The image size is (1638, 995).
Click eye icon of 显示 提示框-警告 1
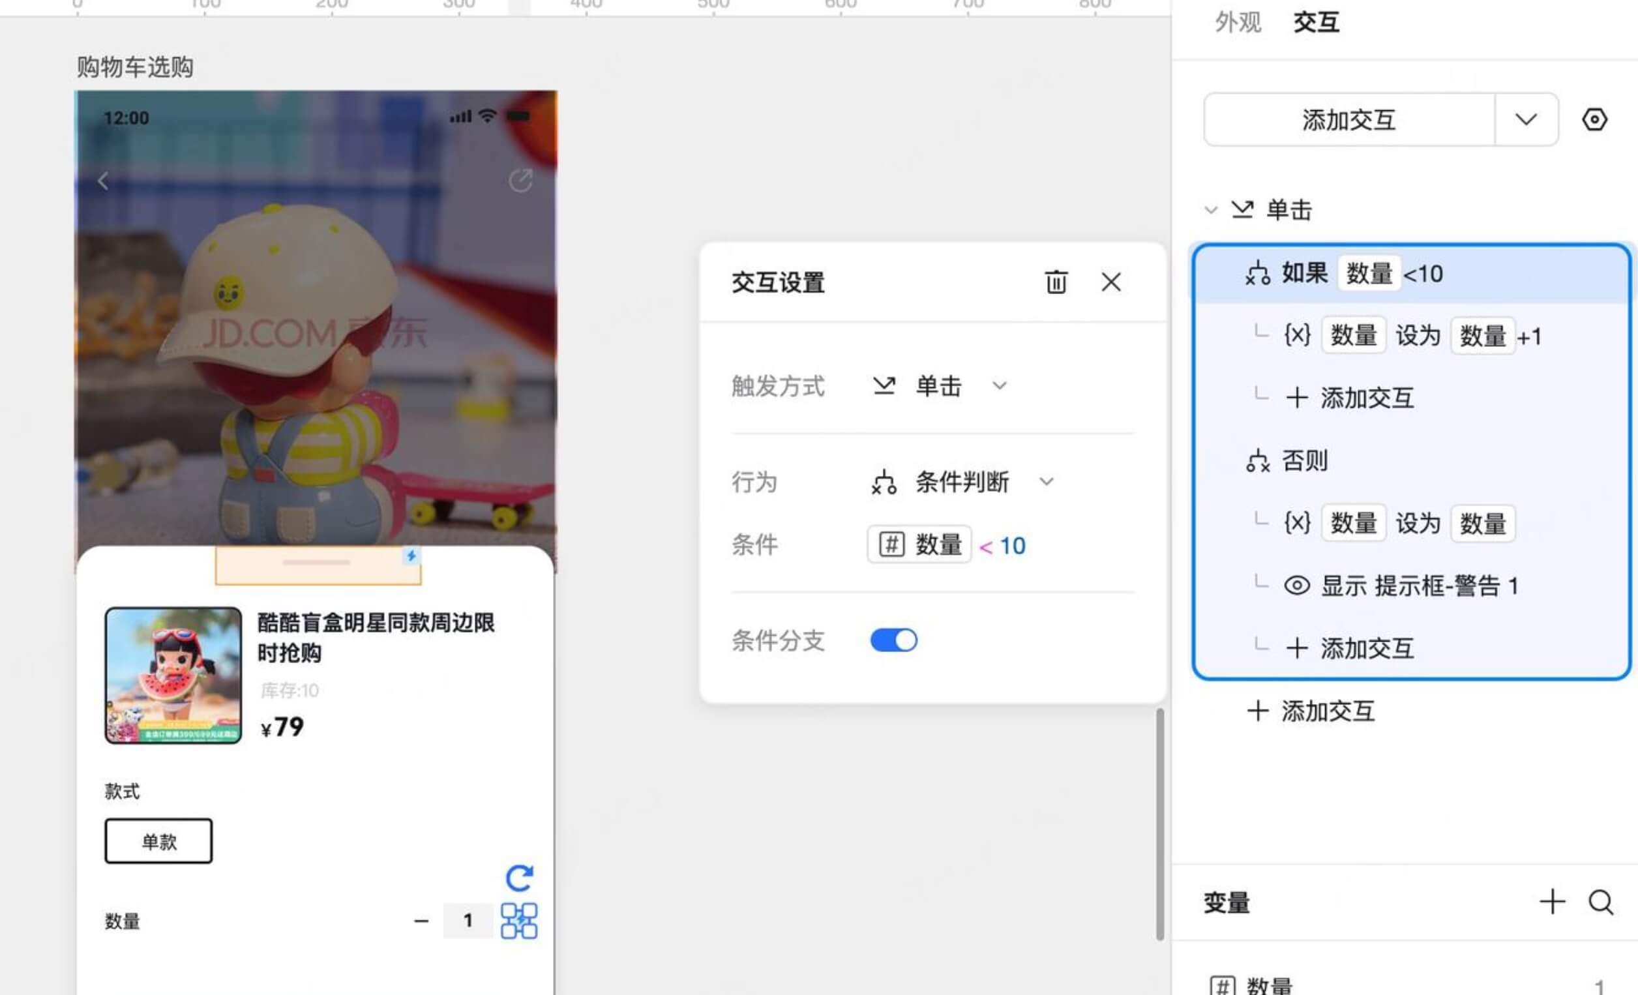[1296, 586]
